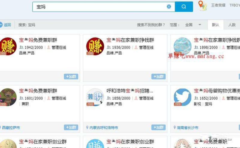Go back with the 返回 button
The height and width of the screenshot is (148, 240).
pyautogui.click(x=5, y=25)
